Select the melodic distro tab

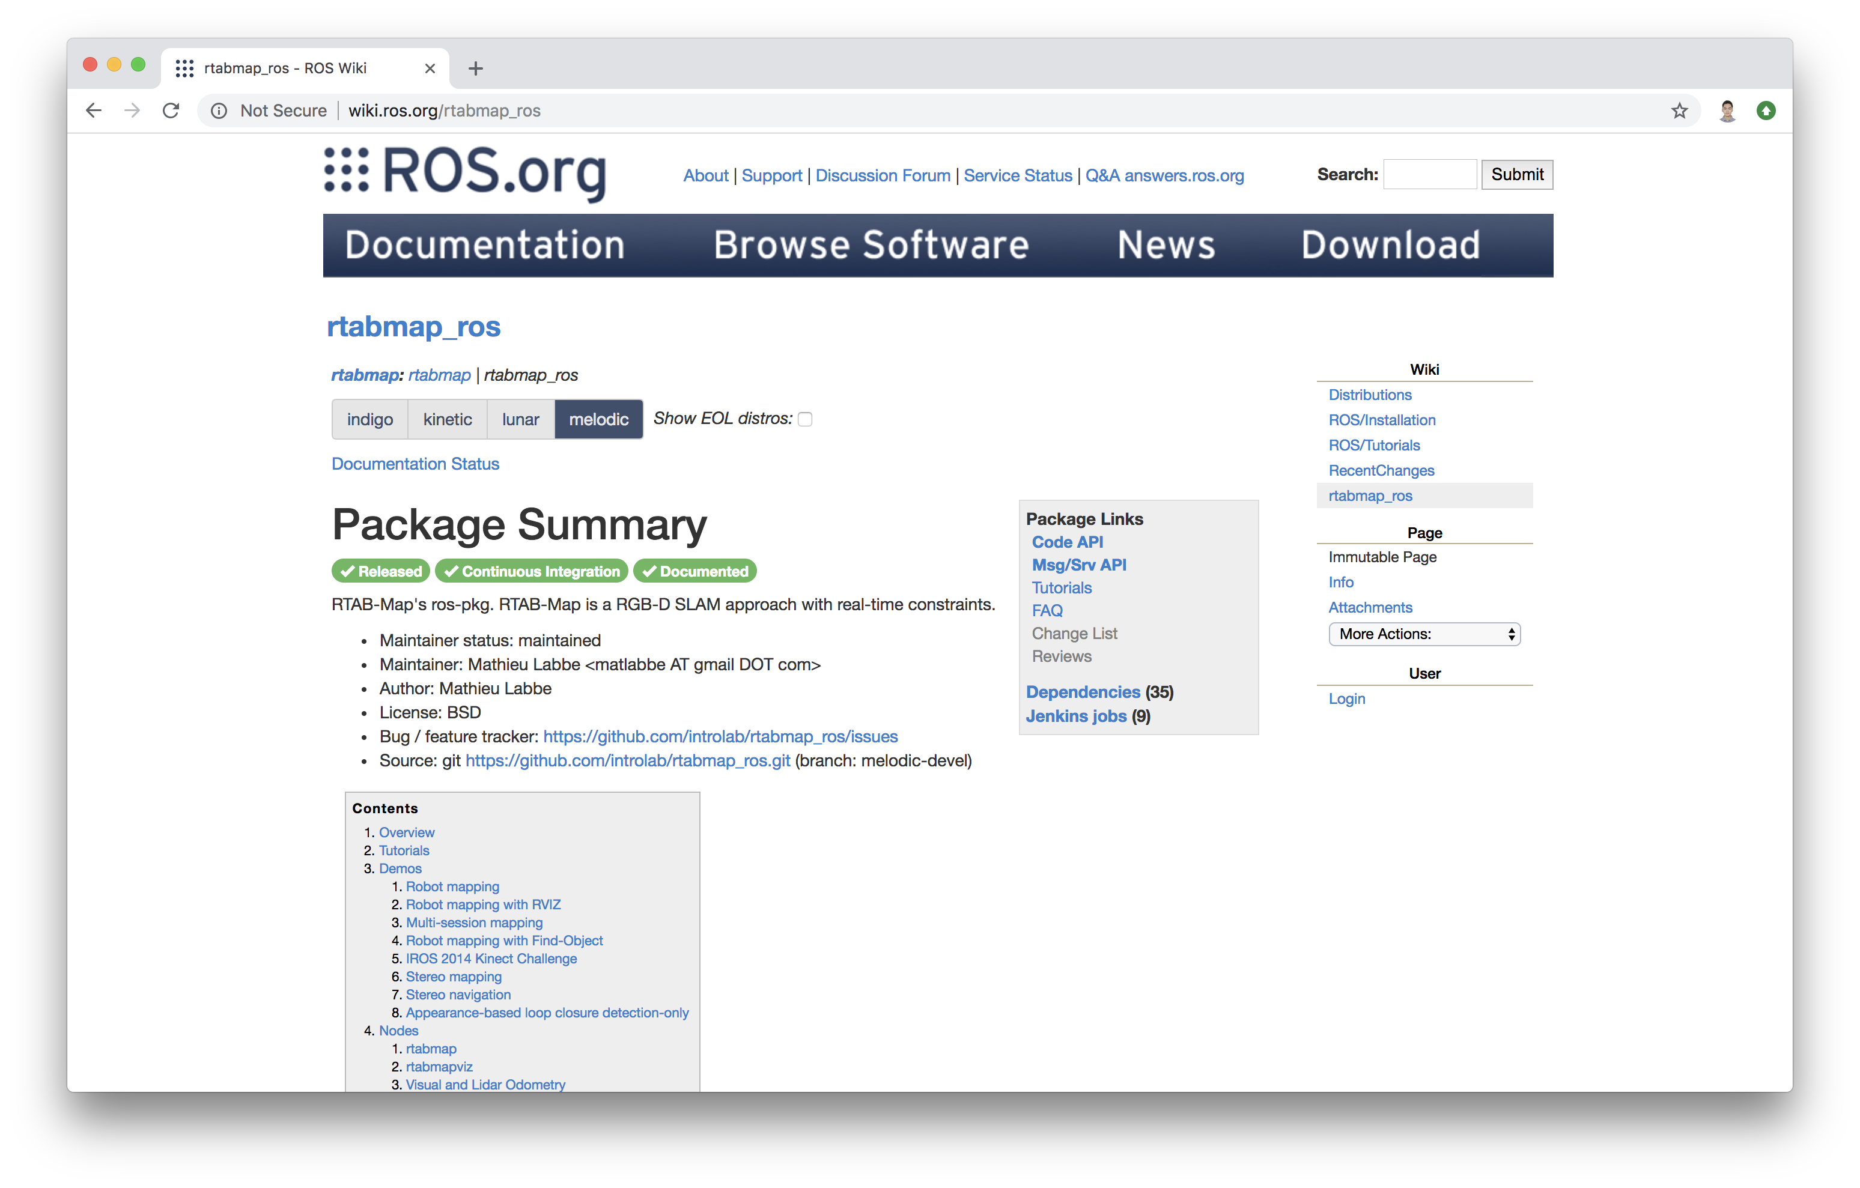coord(598,419)
